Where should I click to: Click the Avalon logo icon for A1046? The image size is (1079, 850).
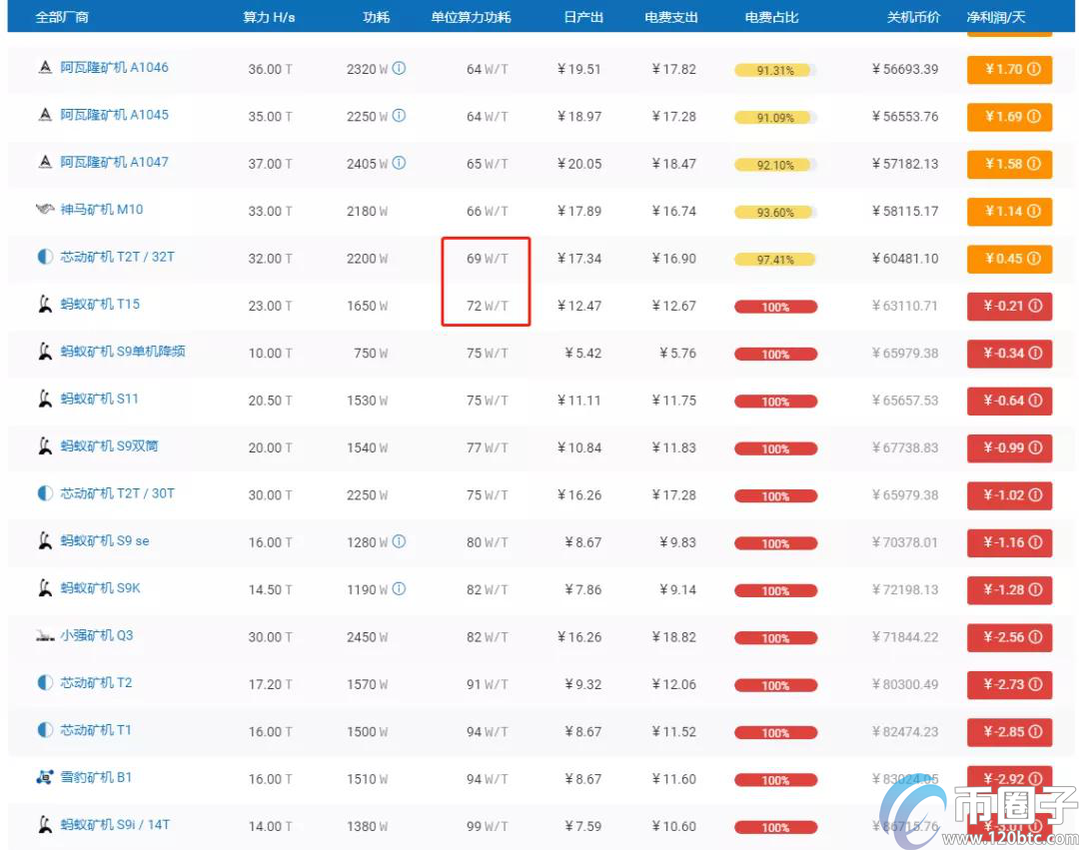(45, 67)
